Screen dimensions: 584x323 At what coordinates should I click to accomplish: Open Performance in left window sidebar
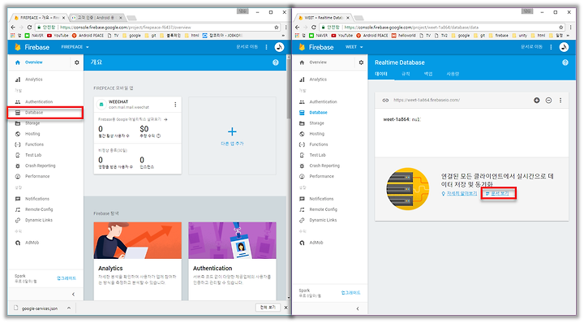(x=36, y=176)
